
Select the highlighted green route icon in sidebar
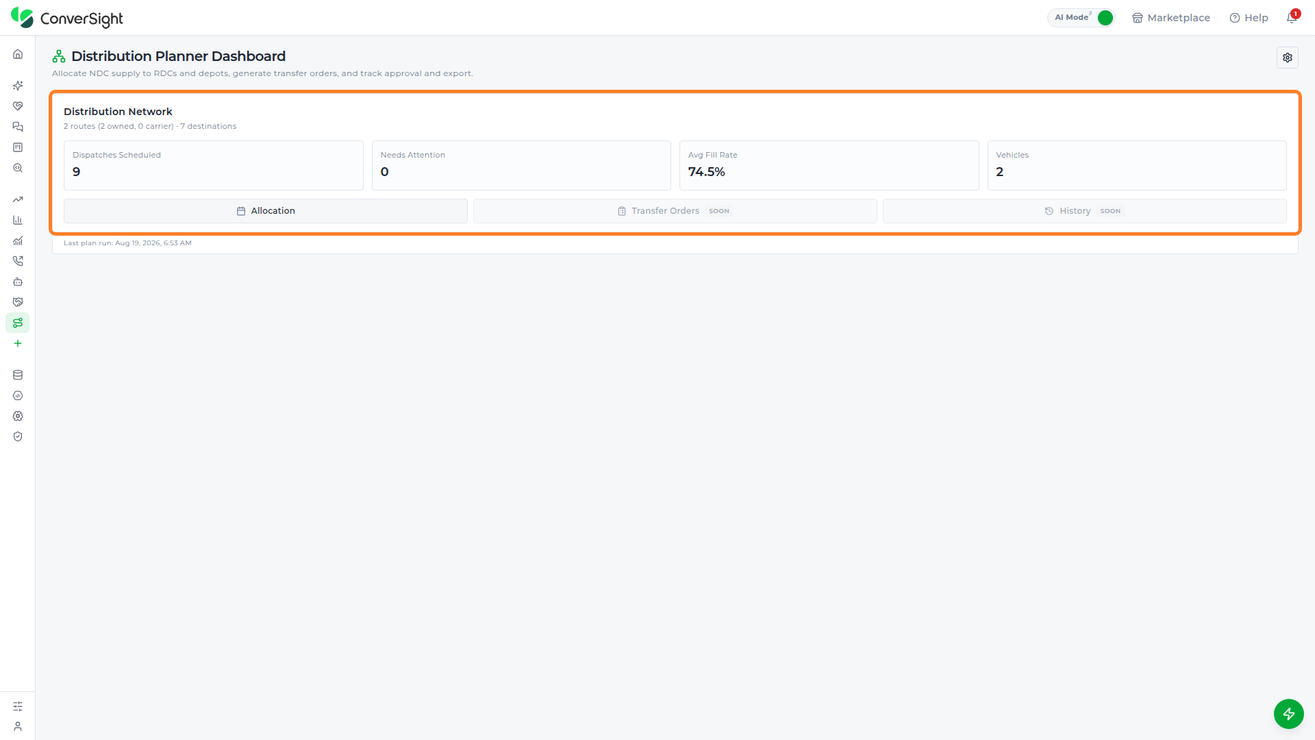(x=18, y=323)
